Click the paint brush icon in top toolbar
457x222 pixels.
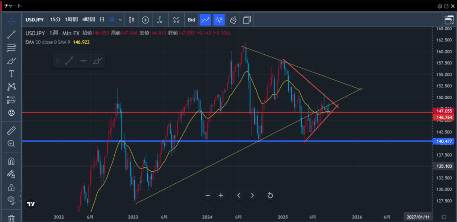pyautogui.click(x=233, y=20)
